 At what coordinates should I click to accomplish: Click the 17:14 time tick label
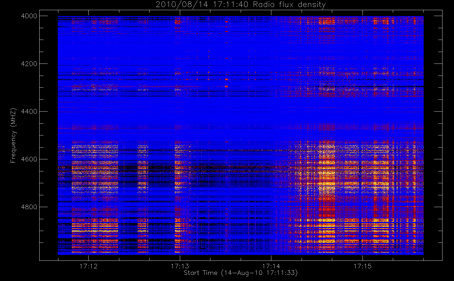(271, 266)
